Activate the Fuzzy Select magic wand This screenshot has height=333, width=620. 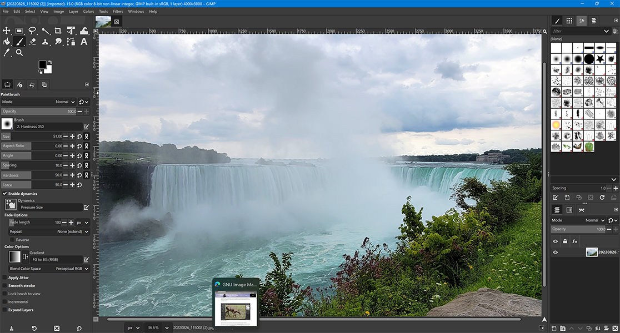click(45, 31)
